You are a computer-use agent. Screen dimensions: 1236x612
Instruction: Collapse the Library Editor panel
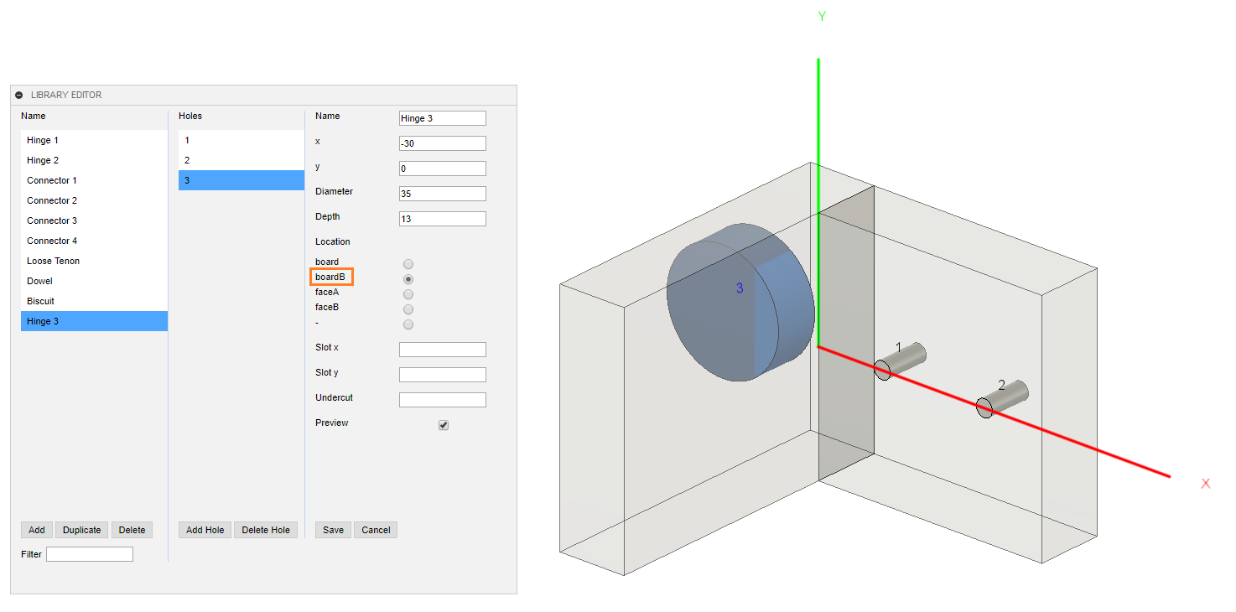tap(19, 96)
